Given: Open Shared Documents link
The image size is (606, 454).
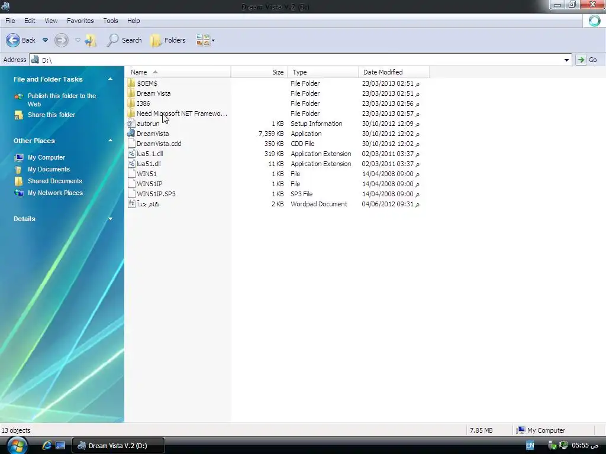Looking at the screenshot, I should point(55,181).
